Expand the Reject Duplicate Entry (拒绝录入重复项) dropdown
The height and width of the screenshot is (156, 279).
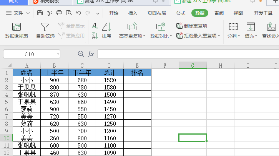[219, 36]
